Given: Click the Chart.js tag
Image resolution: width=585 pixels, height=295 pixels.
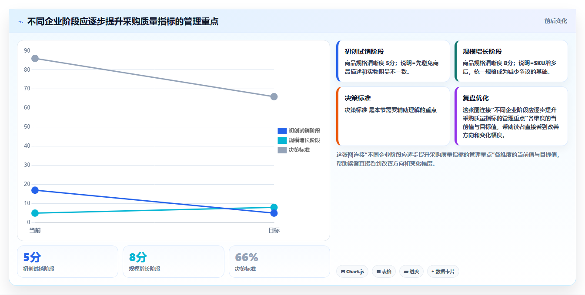Looking at the screenshot, I should tap(352, 272).
